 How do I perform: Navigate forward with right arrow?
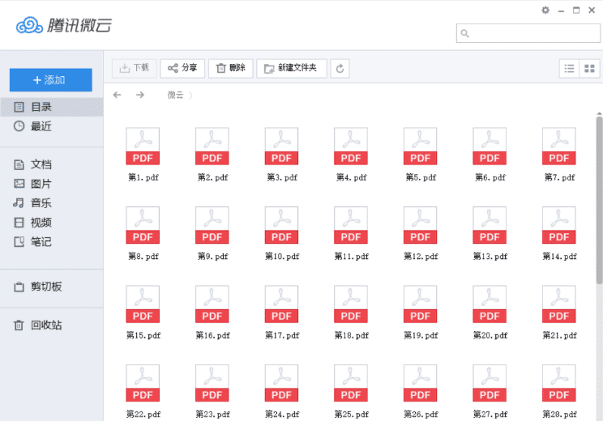tap(140, 95)
